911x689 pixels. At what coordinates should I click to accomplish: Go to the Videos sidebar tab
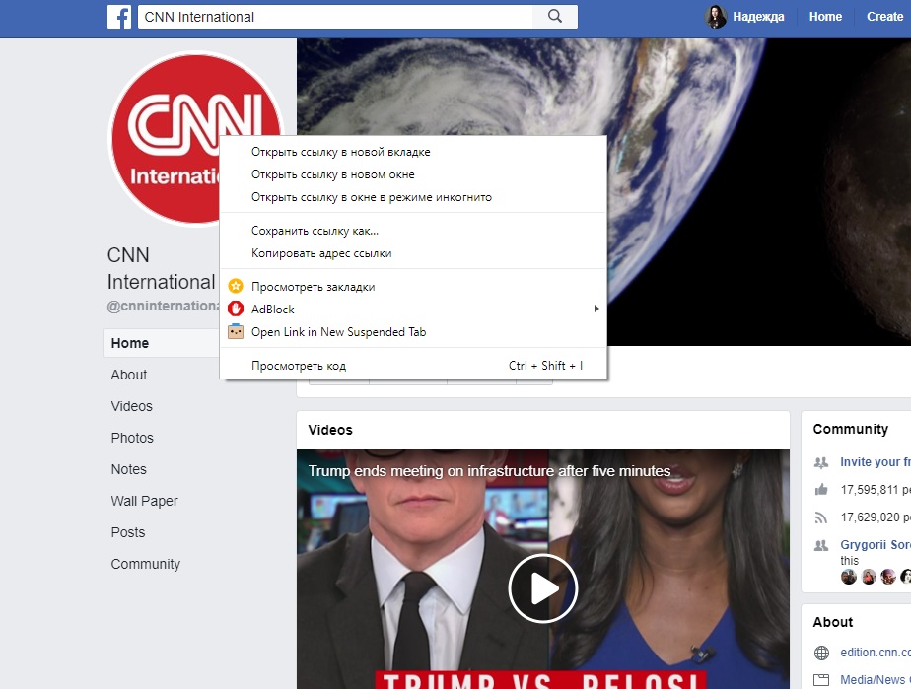pyautogui.click(x=132, y=406)
